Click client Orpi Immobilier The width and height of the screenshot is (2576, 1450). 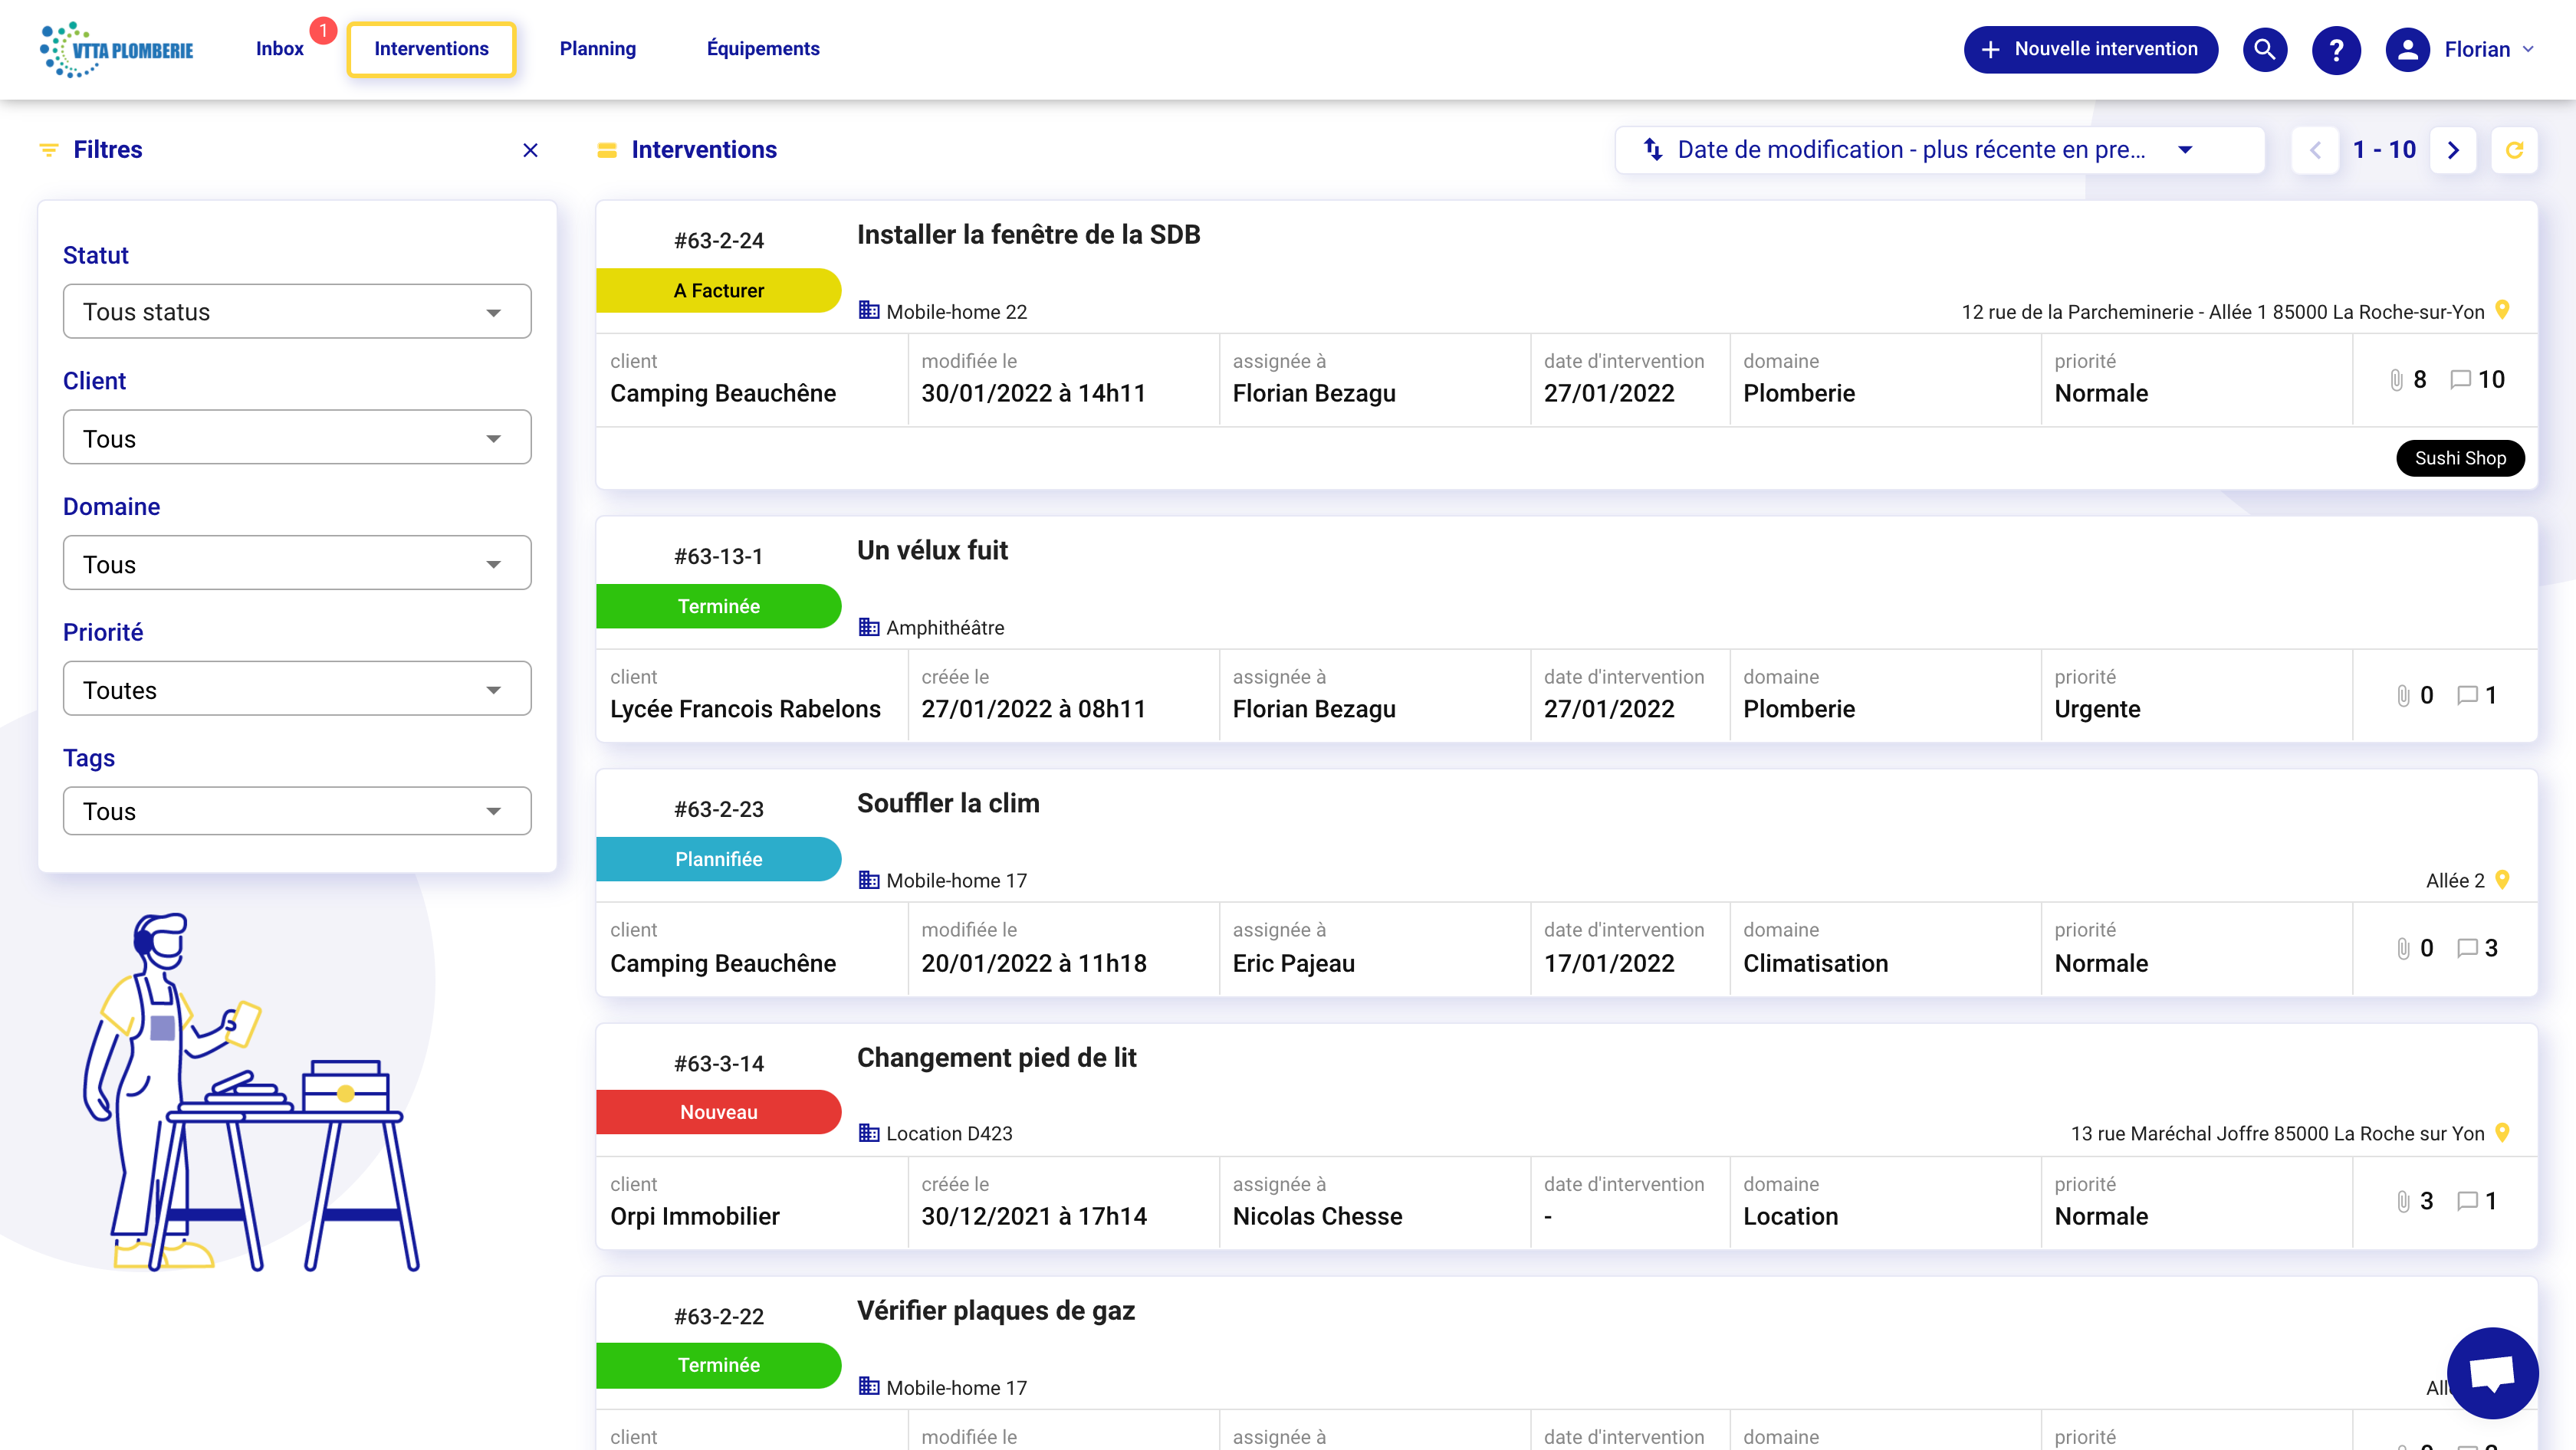click(x=695, y=1216)
